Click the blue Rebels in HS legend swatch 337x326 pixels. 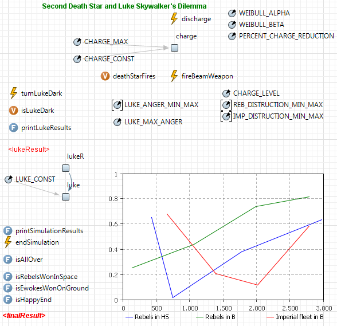[129, 317]
